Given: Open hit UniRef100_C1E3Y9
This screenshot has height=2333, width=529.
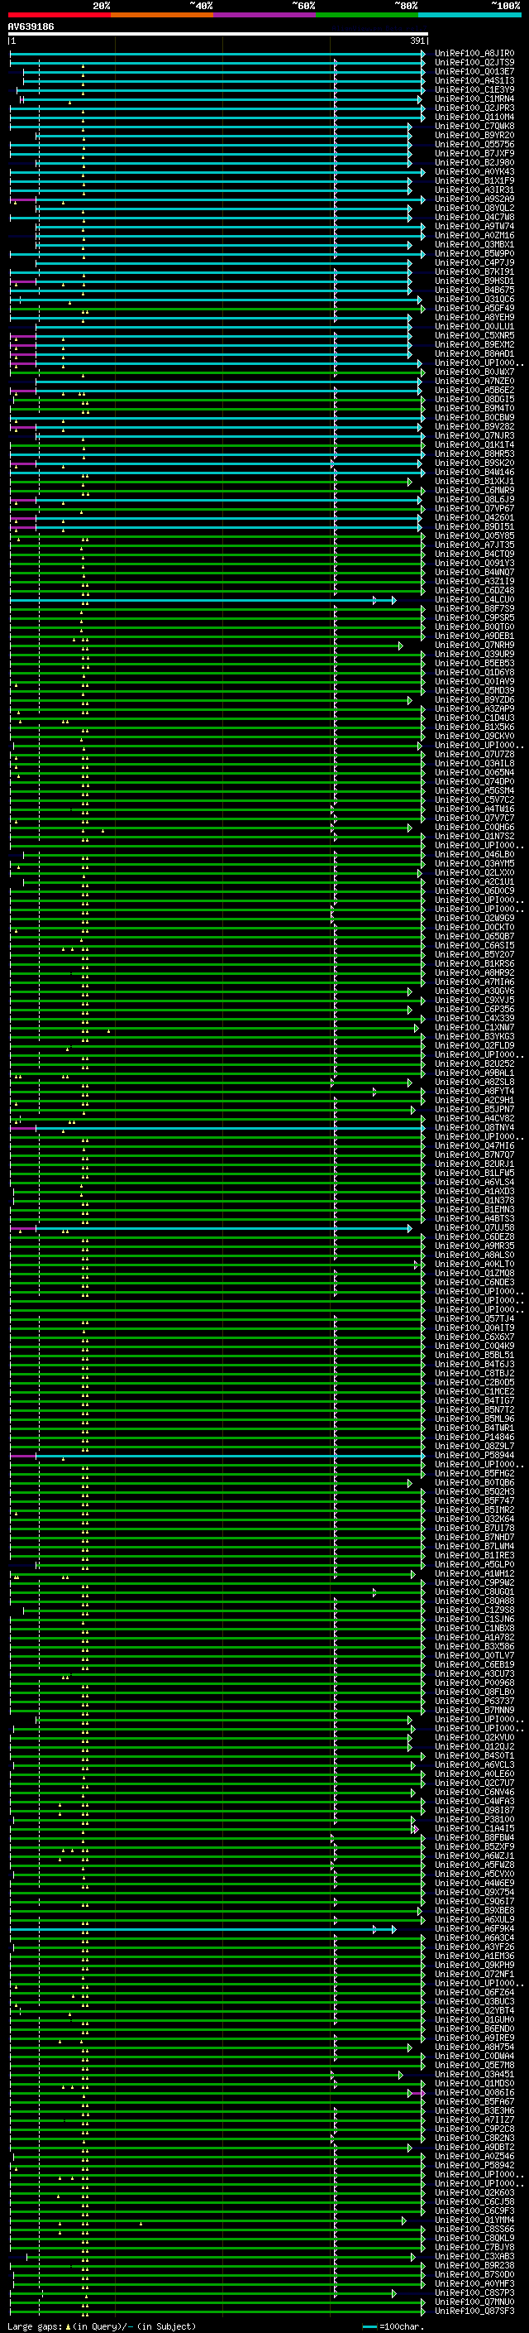Looking at the screenshot, I should [474, 89].
